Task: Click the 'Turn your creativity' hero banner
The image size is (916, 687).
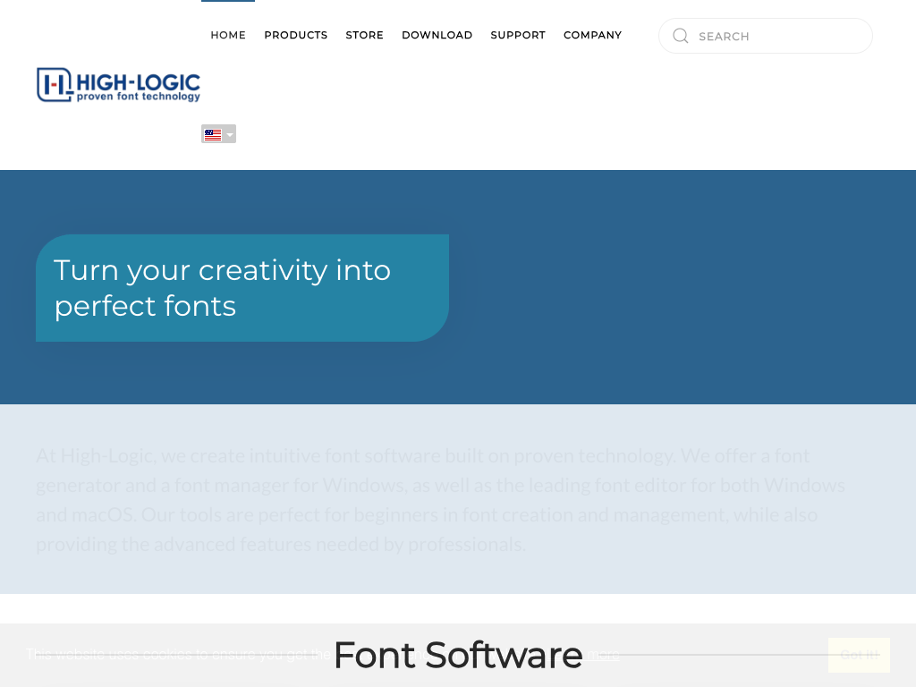Action: coord(242,288)
